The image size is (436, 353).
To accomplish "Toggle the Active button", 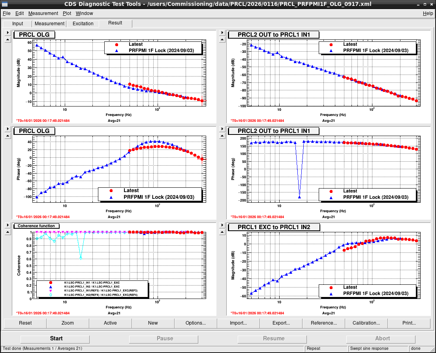I will (110, 323).
